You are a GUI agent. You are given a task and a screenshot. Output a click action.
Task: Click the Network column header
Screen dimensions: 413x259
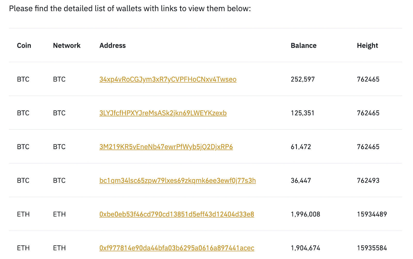[67, 45]
